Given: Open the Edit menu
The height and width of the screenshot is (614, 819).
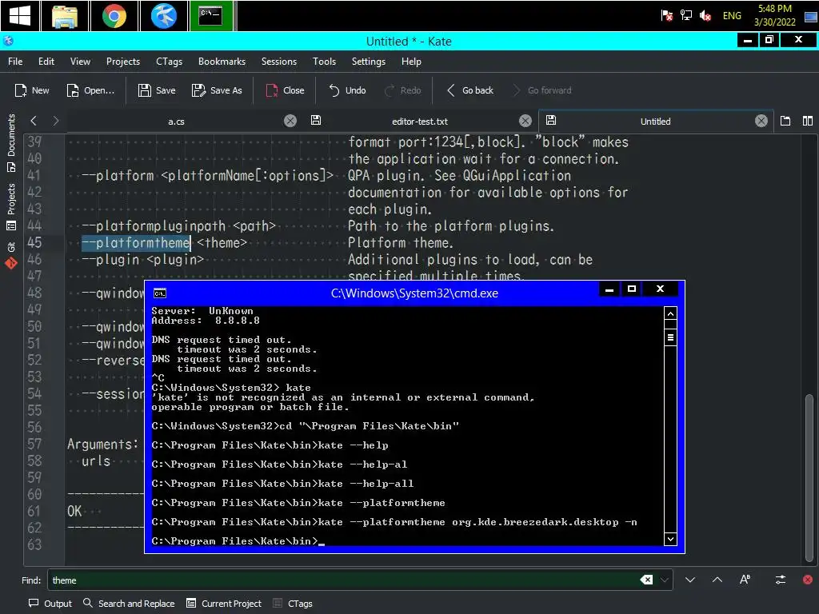Looking at the screenshot, I should (46, 62).
